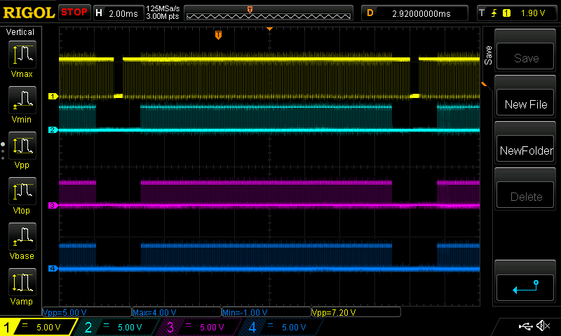Click the channel 4 blue ground marker
The height and width of the screenshot is (336, 561).
[53, 268]
